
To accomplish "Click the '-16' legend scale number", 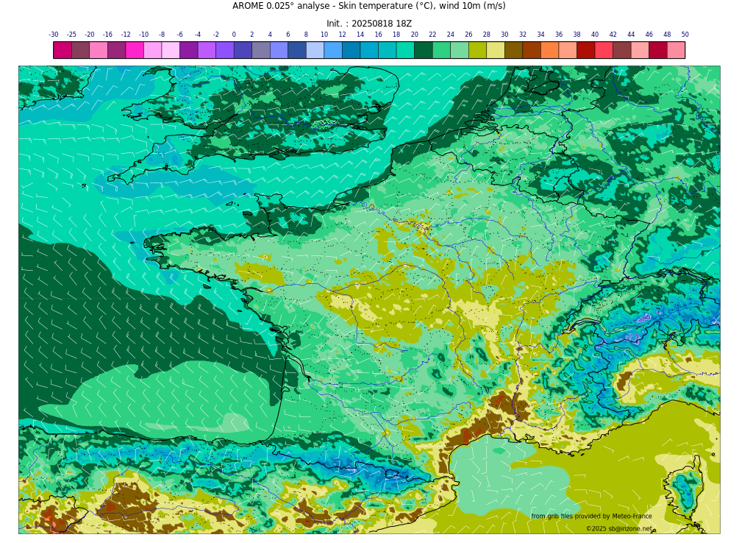I will 108,35.
